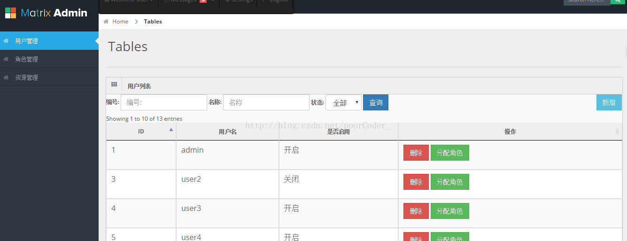Image resolution: width=627 pixels, height=241 pixels.
Task: Sort ascending by the ID column arrow
Action: pos(171,129)
